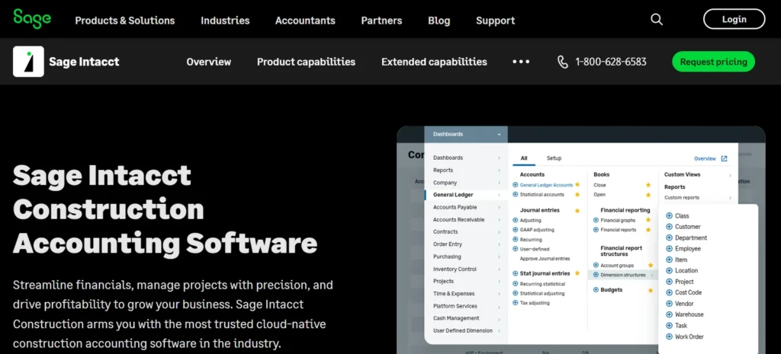
Task: Click the Login button
Action: coord(734,19)
